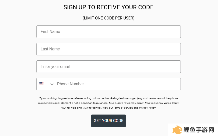218x136 pixels.
Task: Expand the country code chevron
Action: [52, 84]
